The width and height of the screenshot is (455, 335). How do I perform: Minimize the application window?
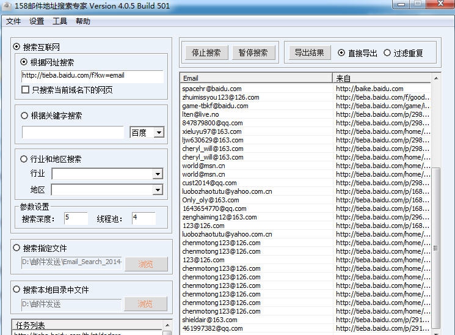click(x=401, y=4)
